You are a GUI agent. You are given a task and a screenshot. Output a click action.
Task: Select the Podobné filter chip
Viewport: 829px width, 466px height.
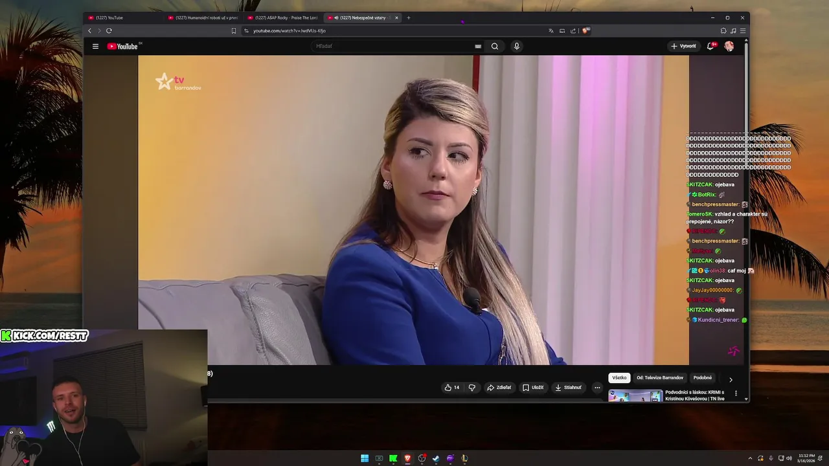[703, 378]
